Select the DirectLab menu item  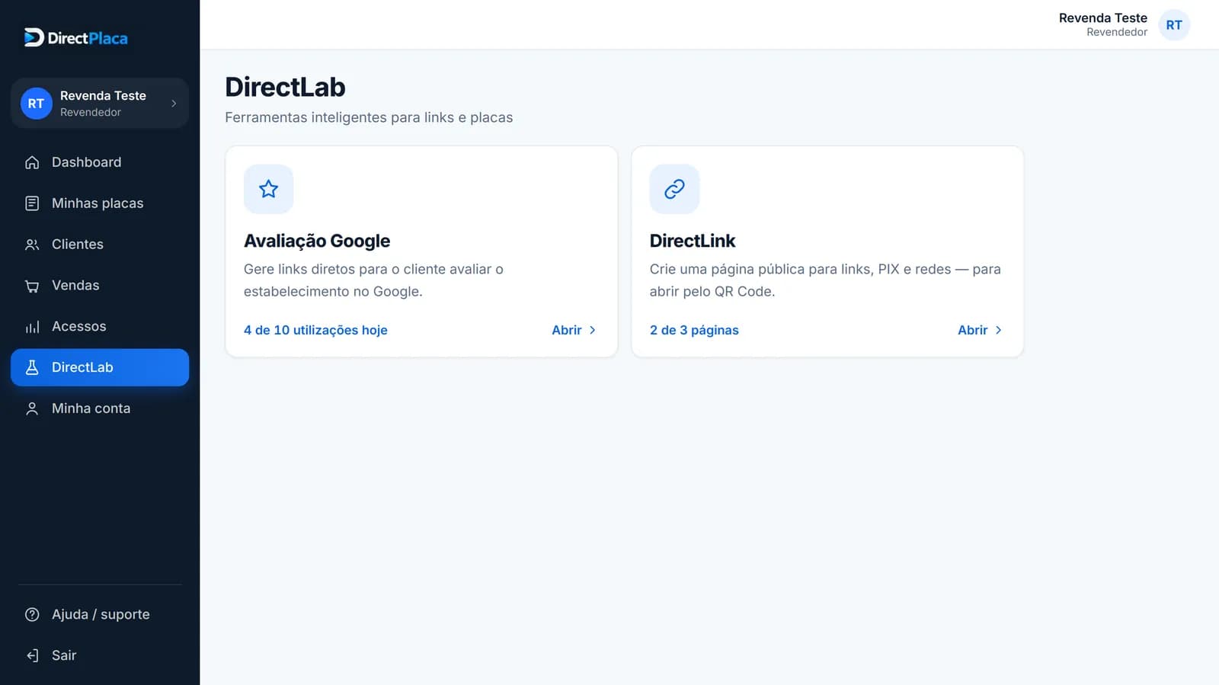[100, 367]
